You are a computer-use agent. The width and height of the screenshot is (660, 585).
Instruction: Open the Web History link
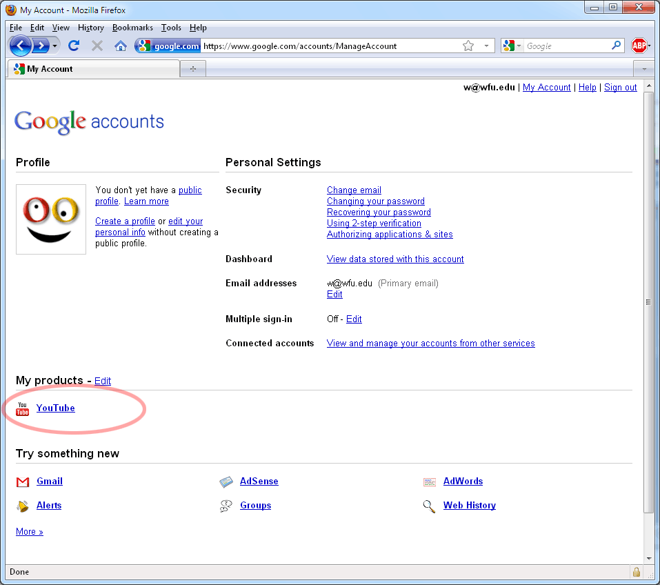pyautogui.click(x=470, y=505)
